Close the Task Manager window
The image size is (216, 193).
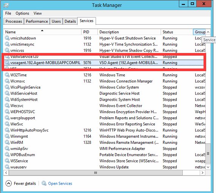[x=204, y=4]
